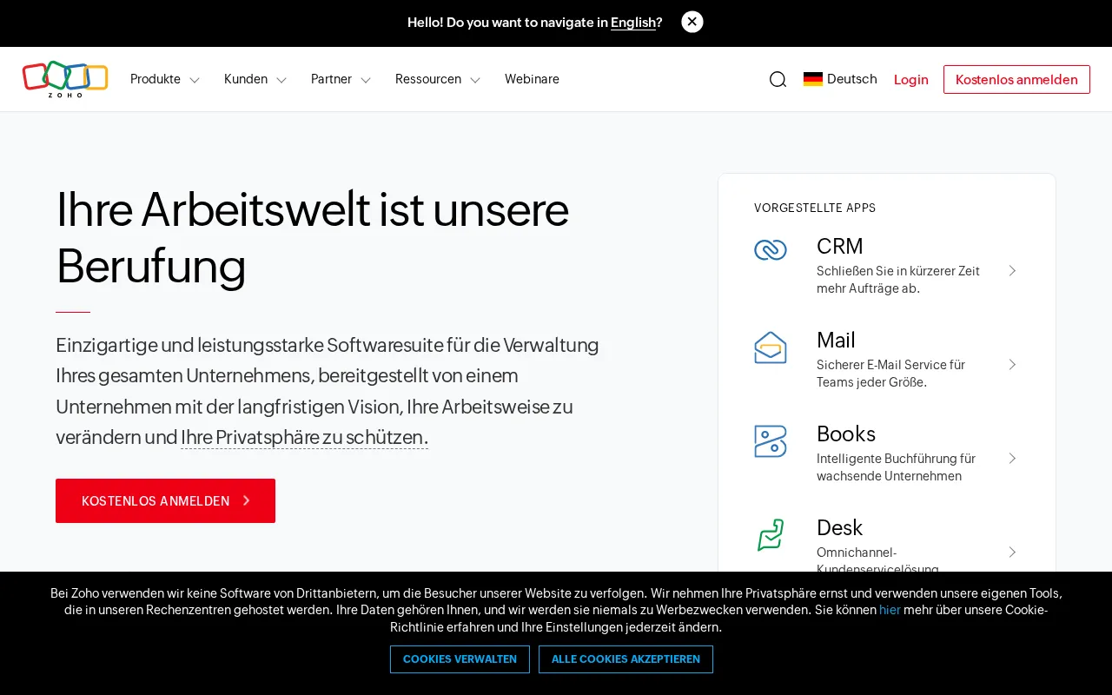
Task: Open the Kunden menu
Action: click(246, 79)
